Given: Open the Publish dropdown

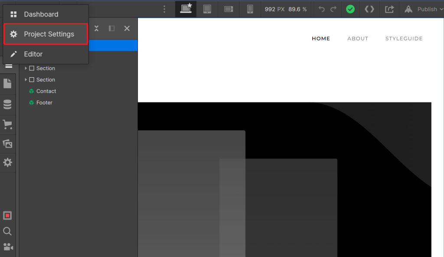Looking at the screenshot, I should click(x=430, y=10).
